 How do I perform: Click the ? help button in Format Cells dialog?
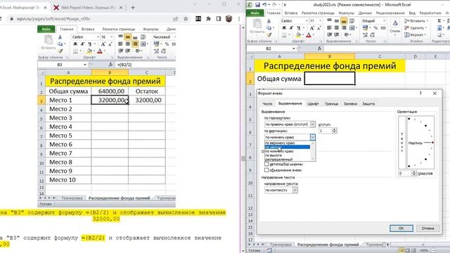tap(420, 93)
